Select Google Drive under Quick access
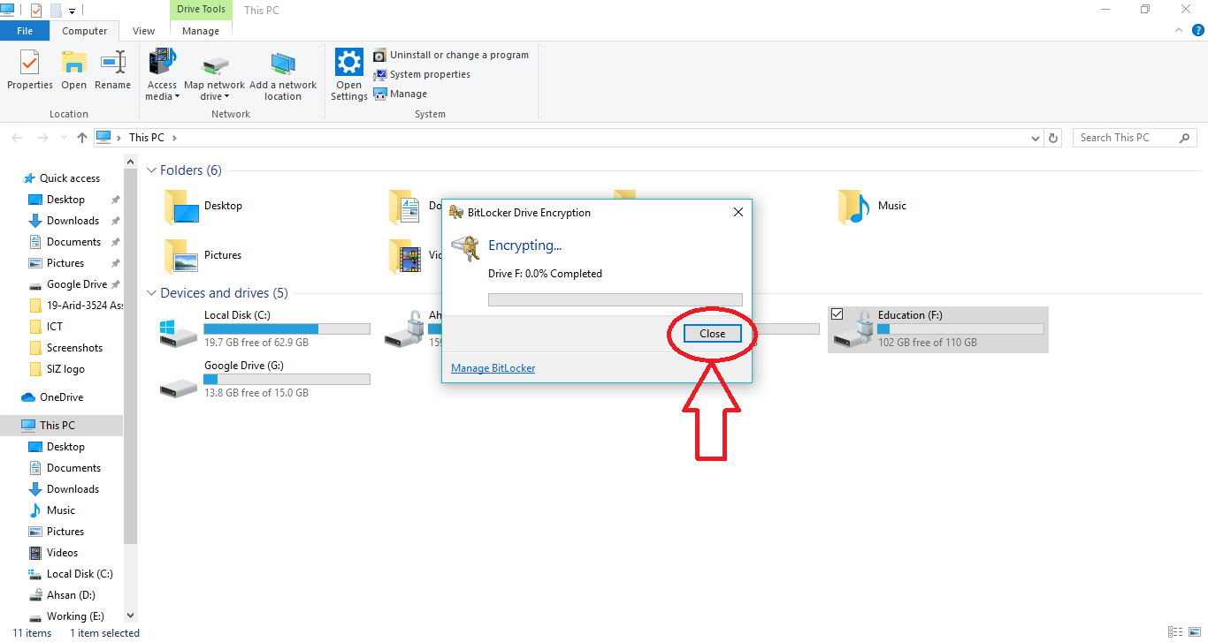 click(x=76, y=284)
